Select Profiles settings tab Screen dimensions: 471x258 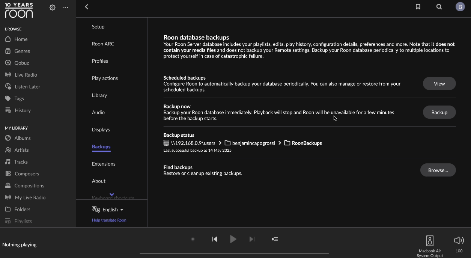tap(100, 61)
